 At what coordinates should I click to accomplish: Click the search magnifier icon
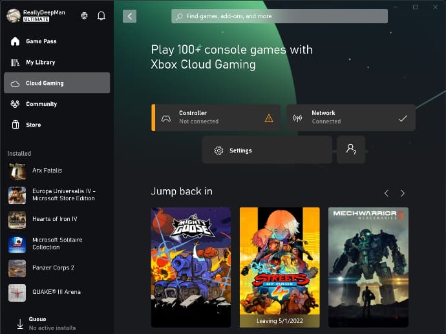[179, 17]
